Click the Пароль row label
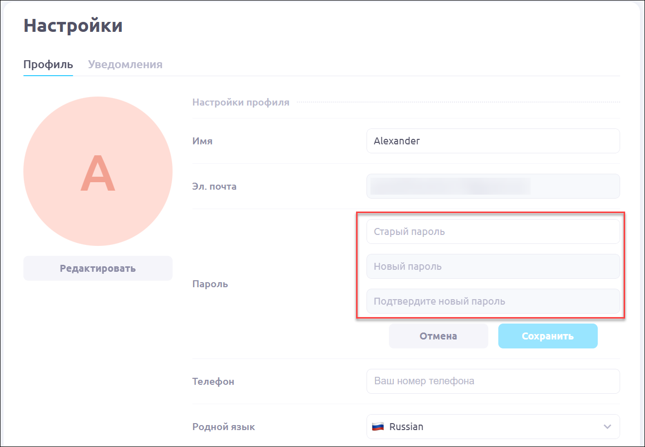This screenshot has width=645, height=447. coord(210,284)
